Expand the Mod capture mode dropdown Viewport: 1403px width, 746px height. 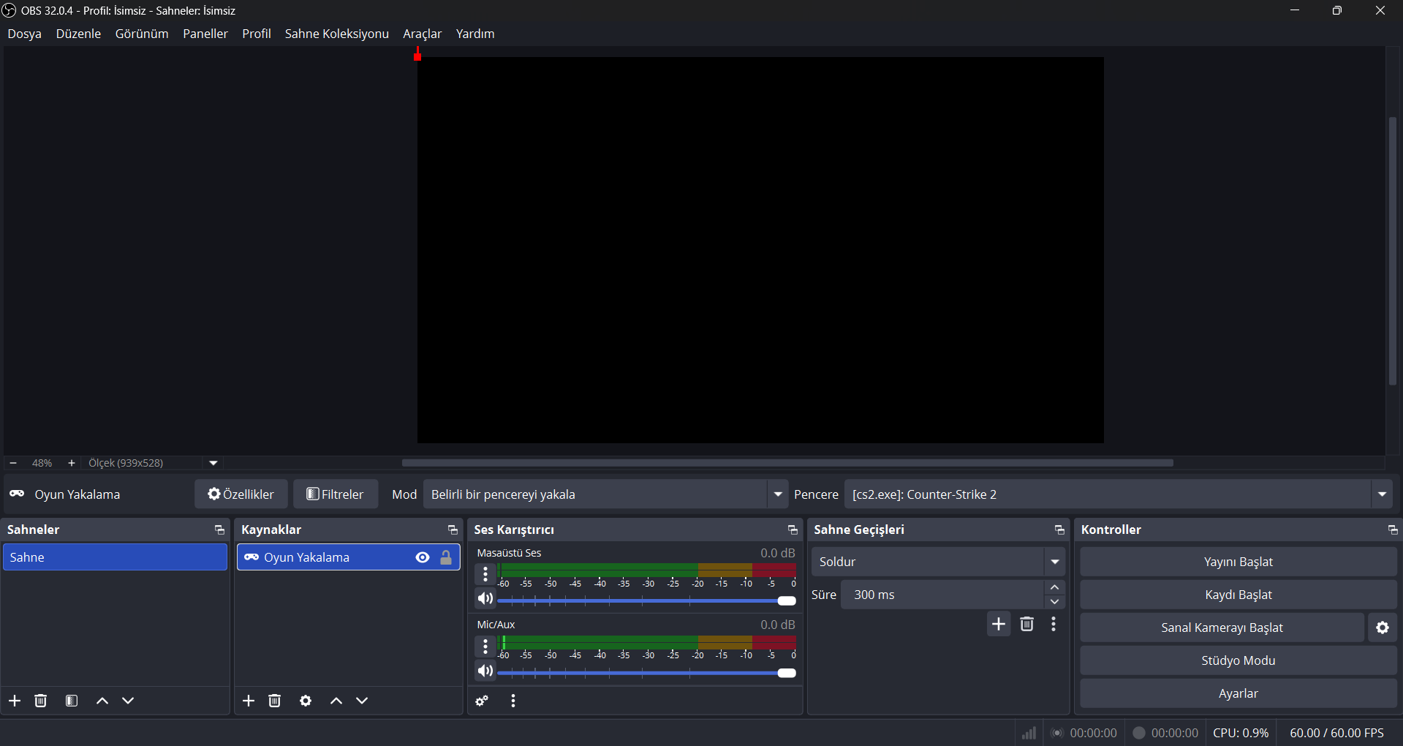coord(777,494)
